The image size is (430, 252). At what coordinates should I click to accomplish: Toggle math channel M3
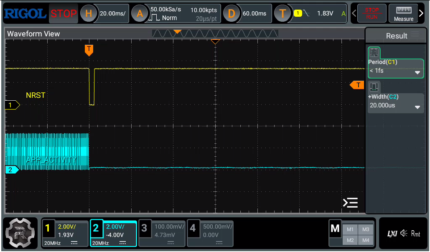366,229
